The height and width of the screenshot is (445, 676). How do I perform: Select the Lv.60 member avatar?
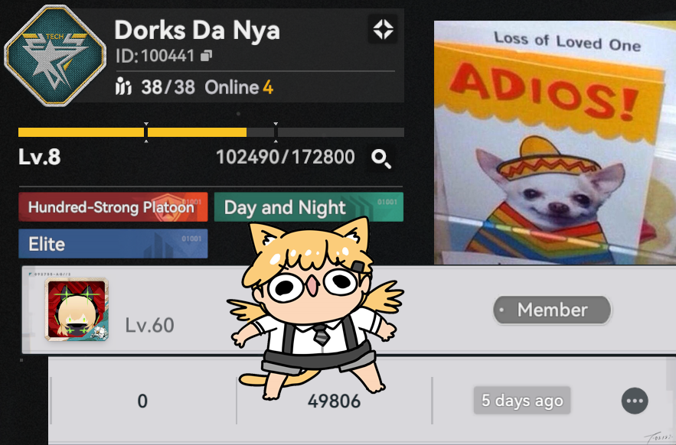[x=77, y=309]
